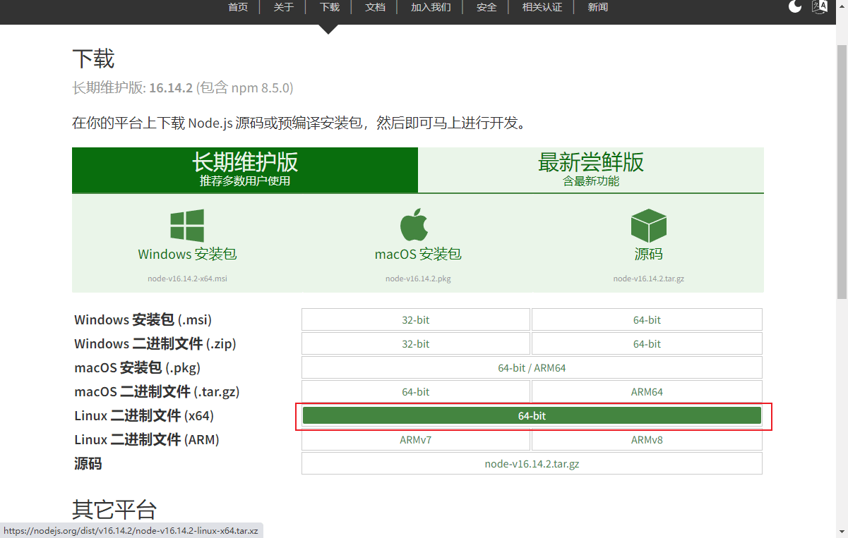Click the Windows logo installer icon
The image size is (848, 538).
pos(186,224)
